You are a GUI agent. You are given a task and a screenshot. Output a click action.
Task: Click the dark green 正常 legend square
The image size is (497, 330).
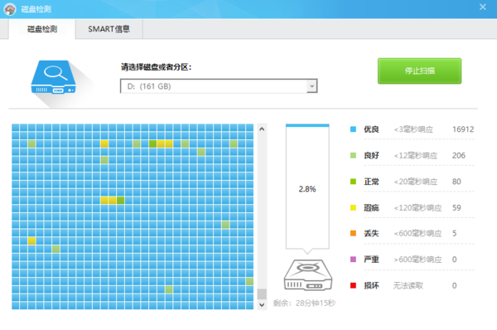[x=353, y=182]
